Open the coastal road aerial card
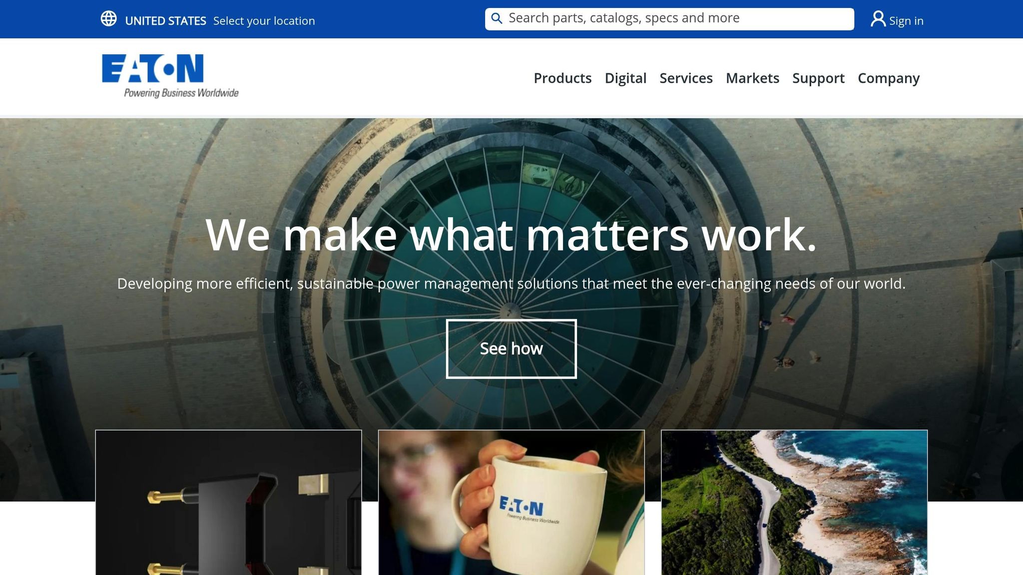 794,502
